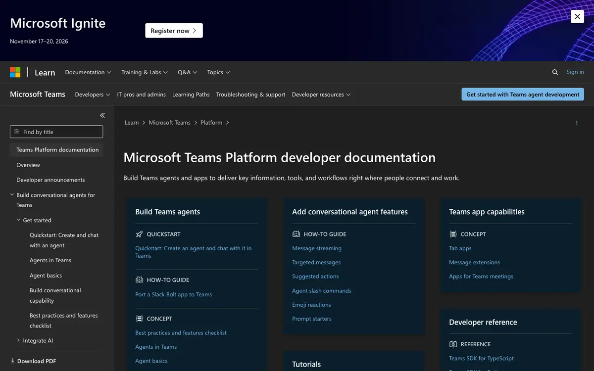Open Quickstart: Create and chat with an agent
Viewport: 594px width, 371px height.
tap(64, 240)
